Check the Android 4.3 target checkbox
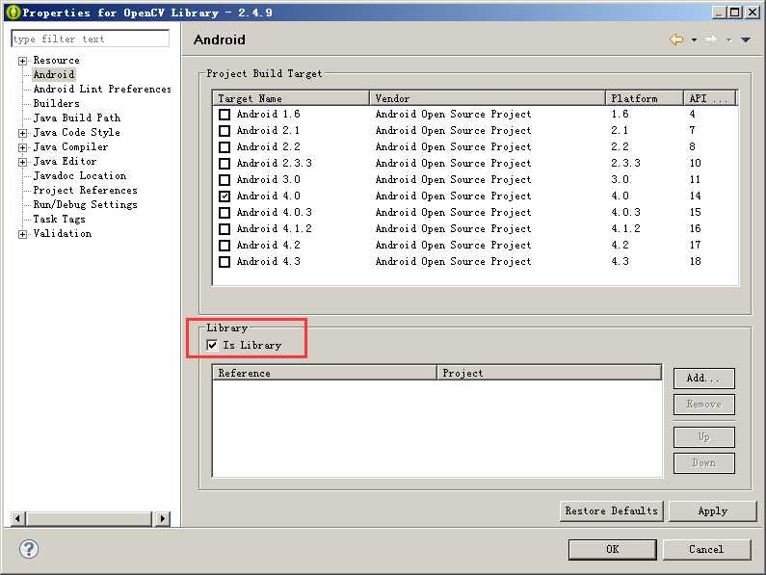The width and height of the screenshot is (766, 575). [225, 262]
